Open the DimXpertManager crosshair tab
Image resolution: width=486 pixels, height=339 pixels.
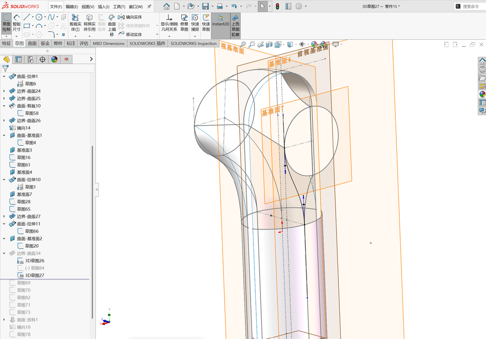point(42,59)
